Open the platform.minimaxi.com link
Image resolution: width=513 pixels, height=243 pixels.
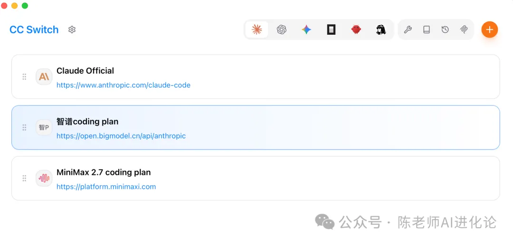point(106,187)
